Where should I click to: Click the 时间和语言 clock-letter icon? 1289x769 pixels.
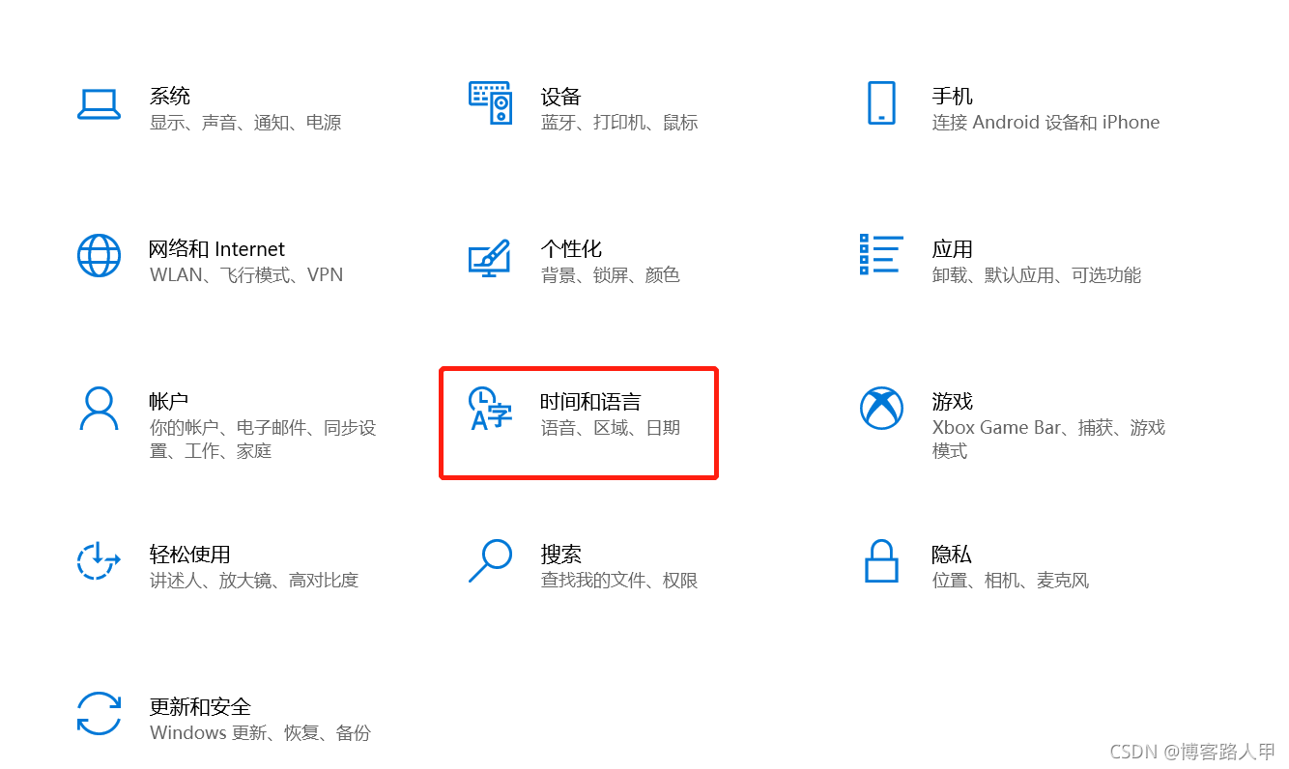click(x=490, y=409)
